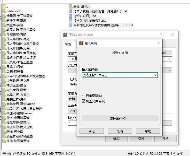Click inside the 输入密码 text field
This screenshot has width=190, height=156.
click(x=117, y=75)
